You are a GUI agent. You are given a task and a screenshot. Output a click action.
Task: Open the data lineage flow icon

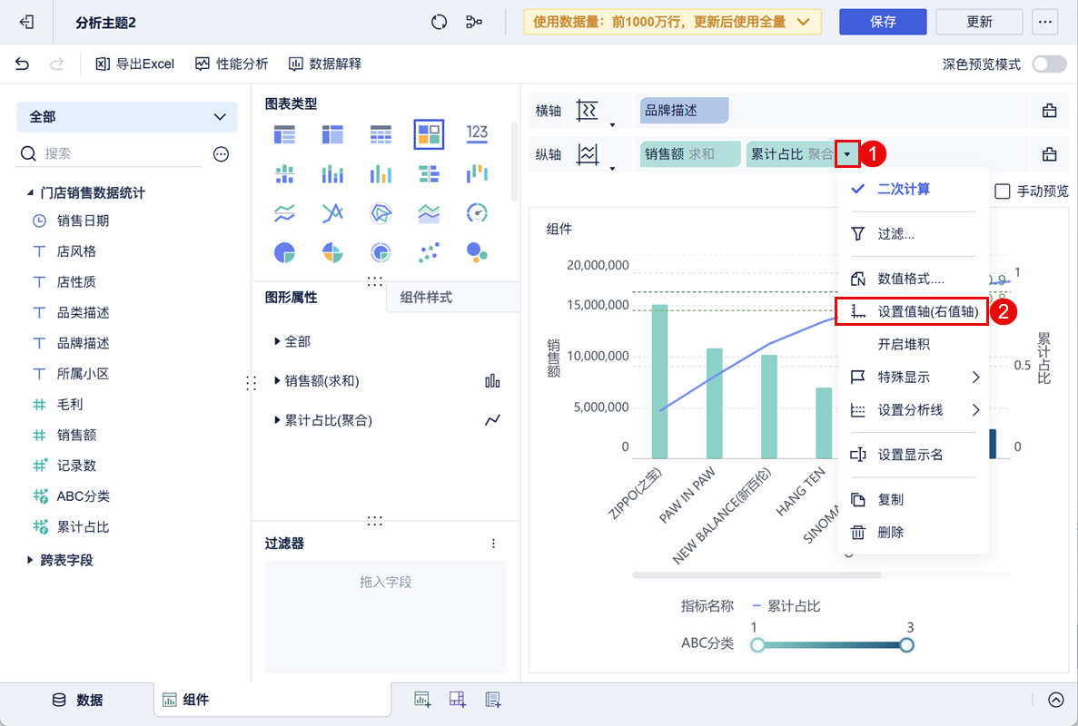tap(474, 23)
